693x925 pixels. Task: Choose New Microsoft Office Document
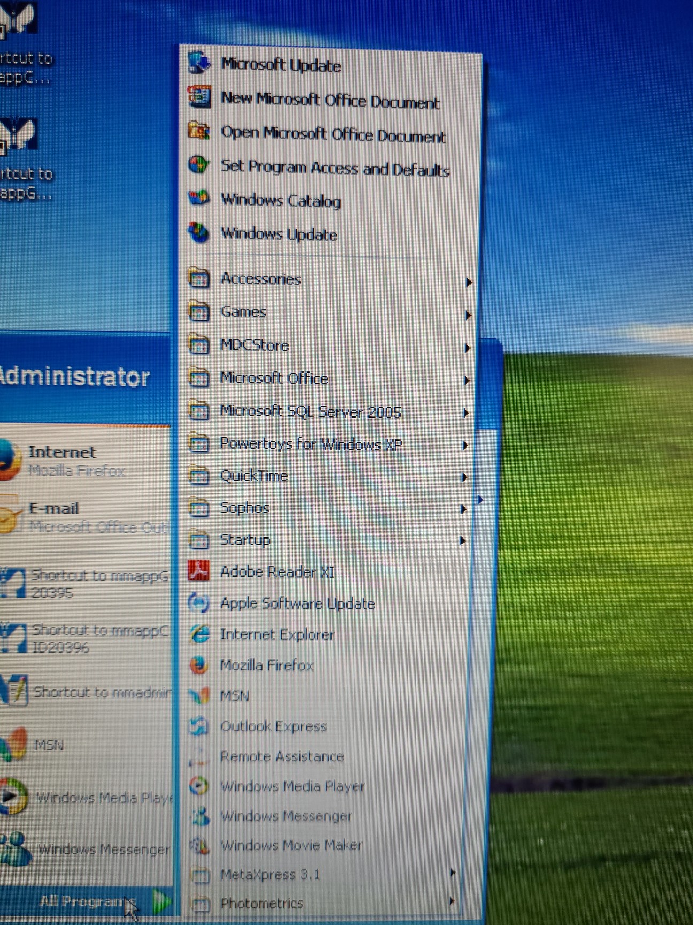point(329,100)
